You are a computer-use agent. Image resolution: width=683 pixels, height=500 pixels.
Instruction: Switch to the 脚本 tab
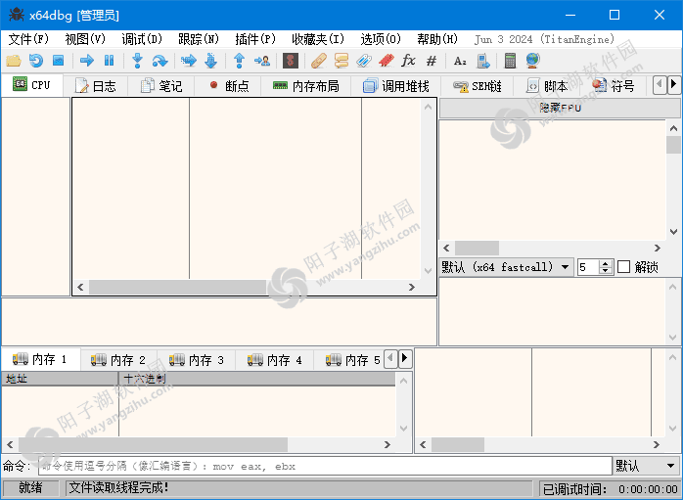click(x=548, y=86)
